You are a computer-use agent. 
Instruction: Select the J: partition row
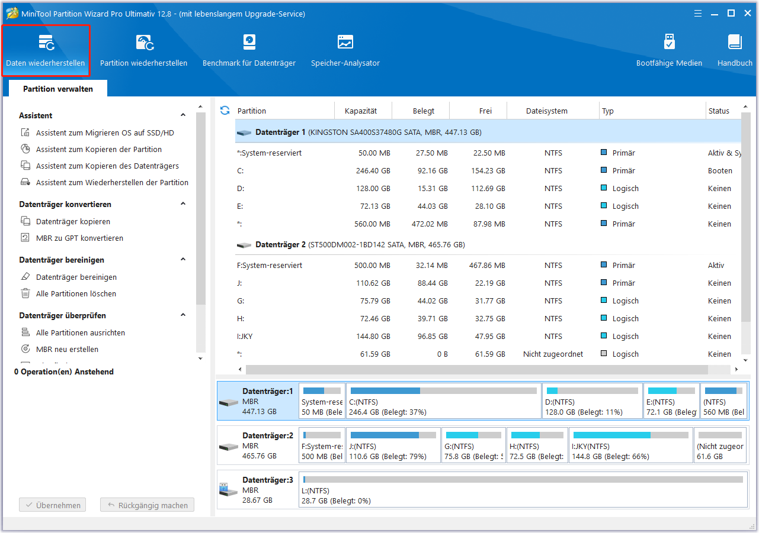[488, 283]
